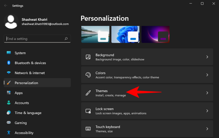
Task: Expand the Lock screen chevron
Action: [x=207, y=111]
